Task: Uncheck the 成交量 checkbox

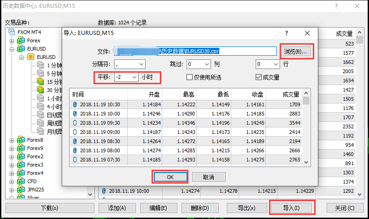Action: point(258,77)
